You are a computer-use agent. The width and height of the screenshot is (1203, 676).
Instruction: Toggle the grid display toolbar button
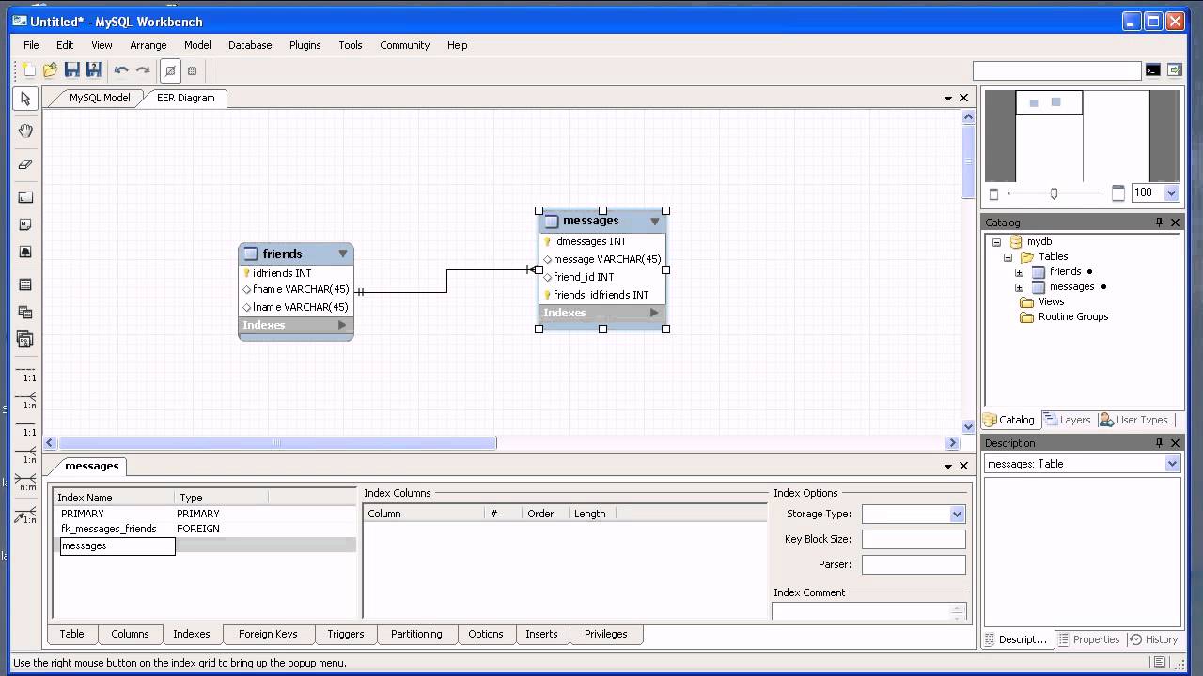tap(170, 70)
